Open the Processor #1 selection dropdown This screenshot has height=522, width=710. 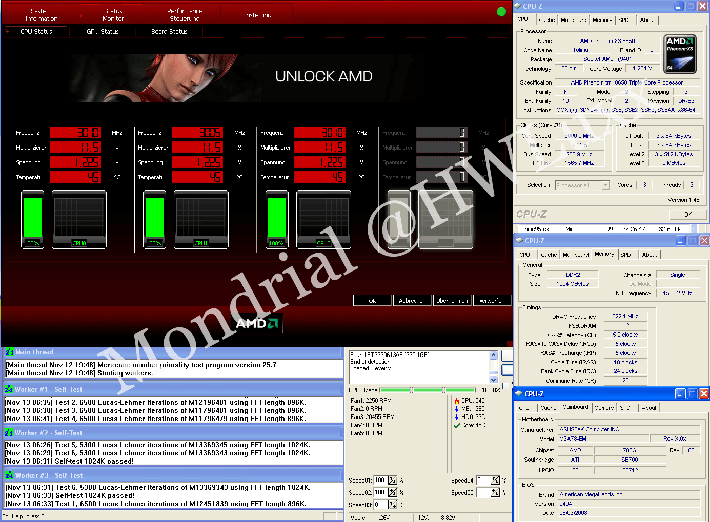coord(605,185)
